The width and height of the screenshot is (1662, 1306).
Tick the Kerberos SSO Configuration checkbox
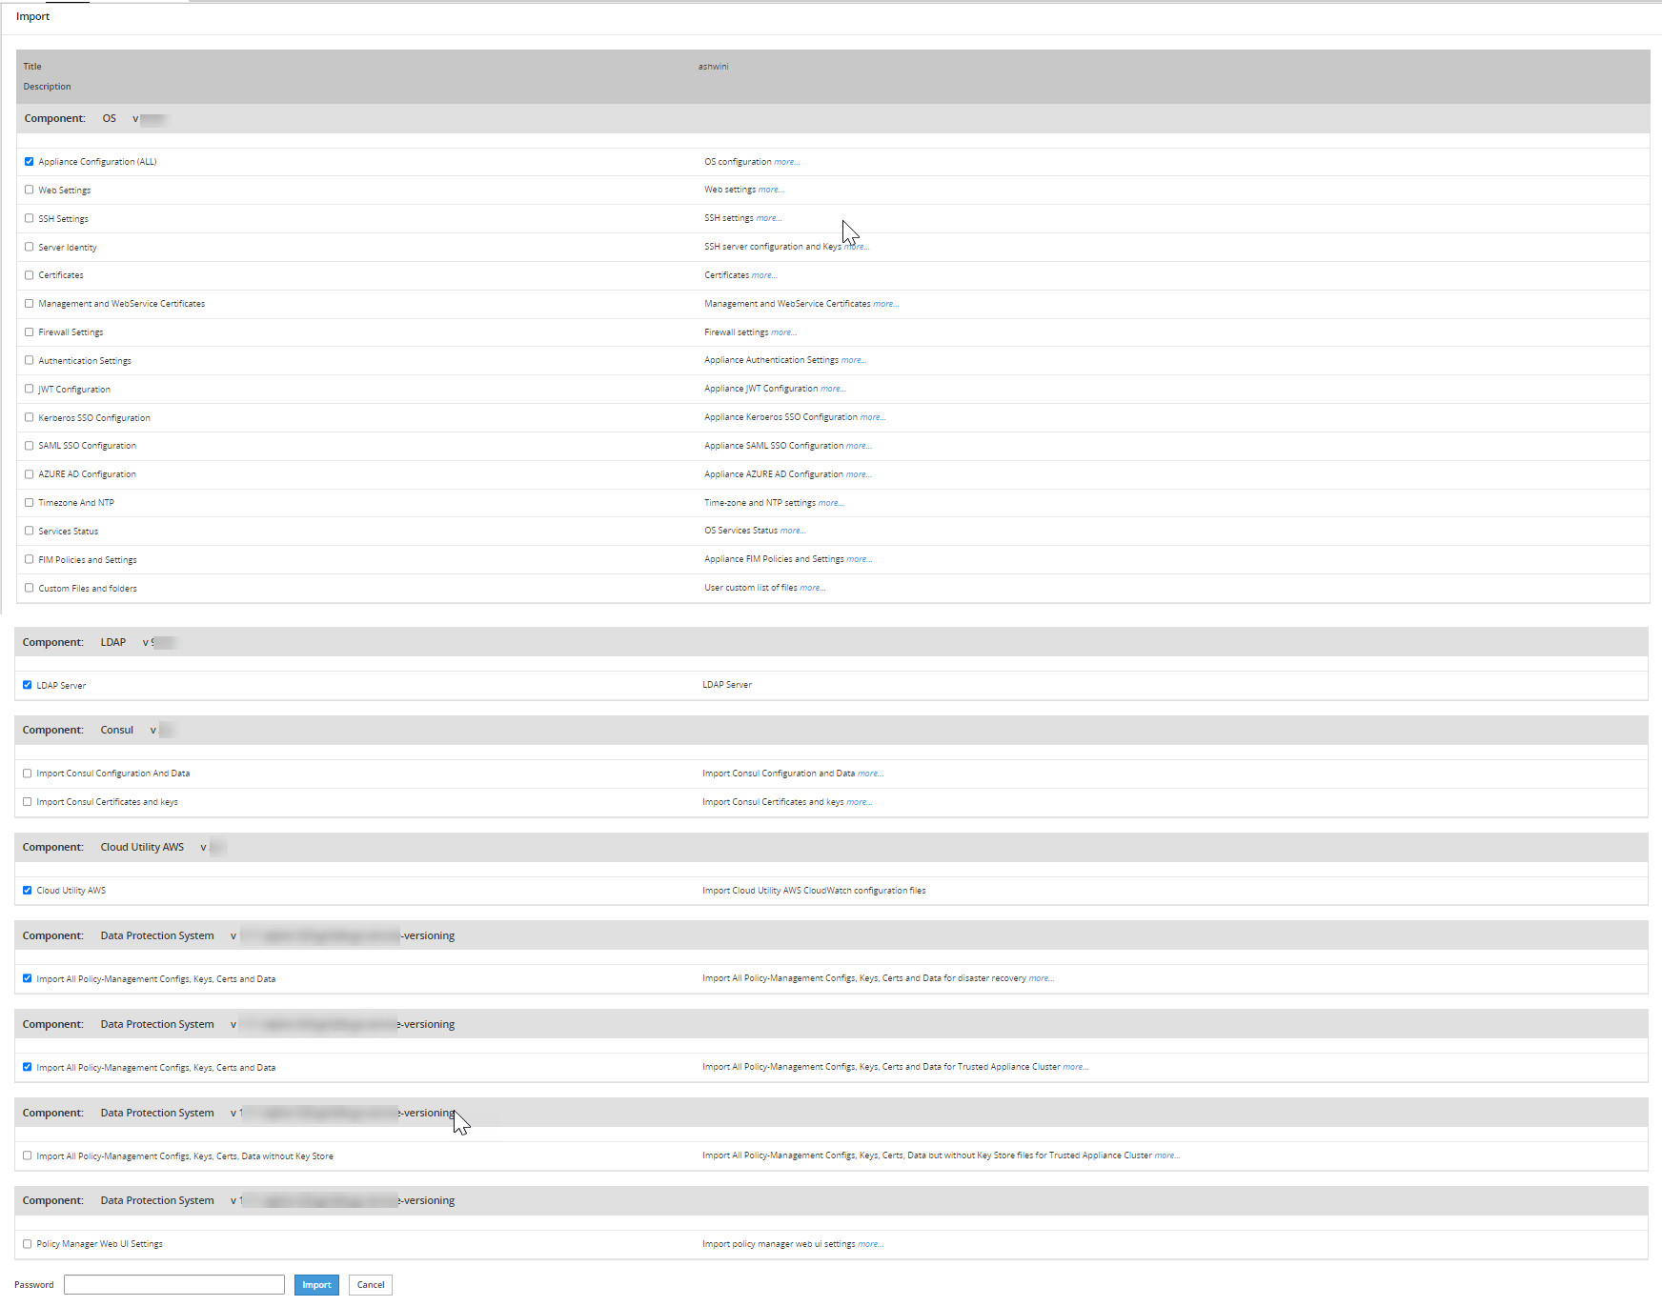click(29, 417)
